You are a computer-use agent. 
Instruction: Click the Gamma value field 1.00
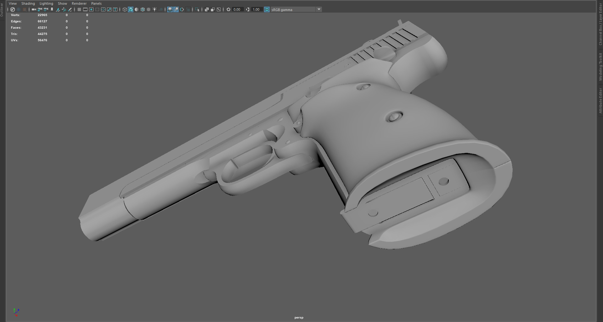[257, 9]
